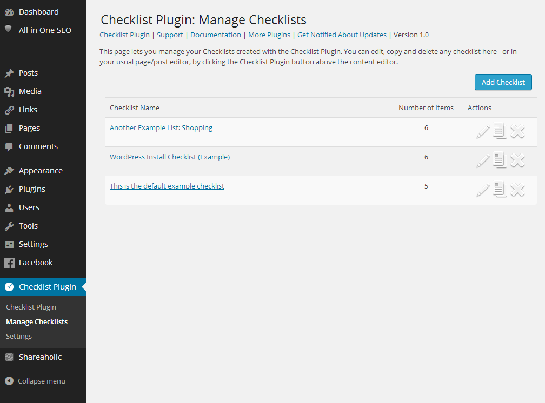Image resolution: width=545 pixels, height=403 pixels.
Task: Open Settings under Checklist Plugin submenu
Action: 19,337
